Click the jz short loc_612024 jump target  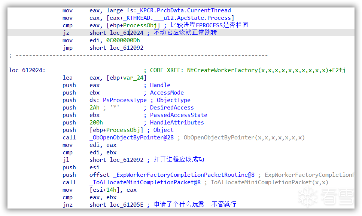point(127,33)
